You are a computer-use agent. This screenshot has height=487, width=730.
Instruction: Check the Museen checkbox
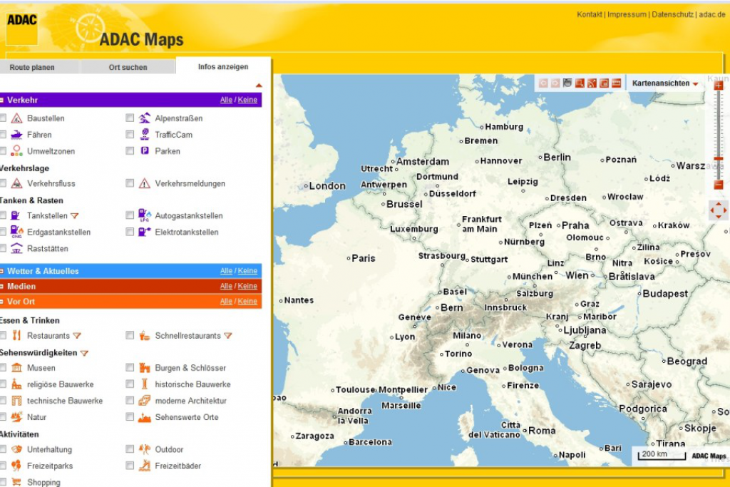[4, 368]
